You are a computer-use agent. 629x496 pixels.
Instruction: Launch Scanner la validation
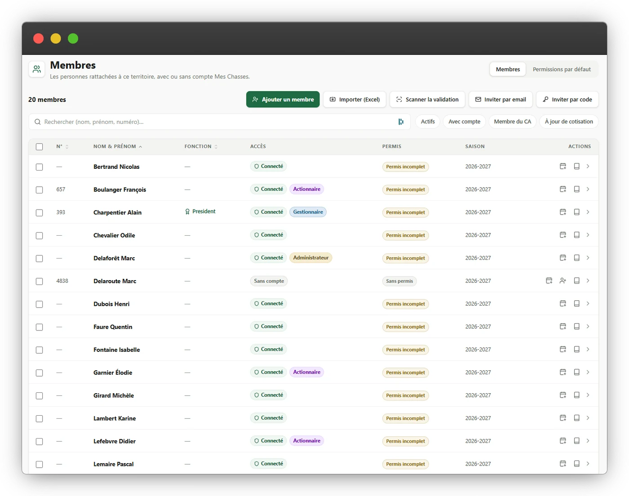(427, 100)
